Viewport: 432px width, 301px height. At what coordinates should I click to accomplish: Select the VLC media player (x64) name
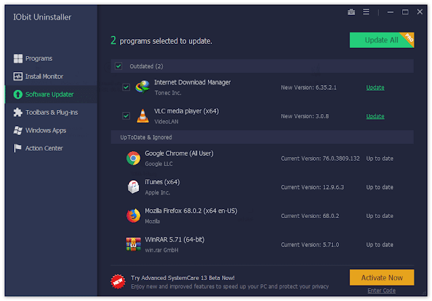click(186, 111)
